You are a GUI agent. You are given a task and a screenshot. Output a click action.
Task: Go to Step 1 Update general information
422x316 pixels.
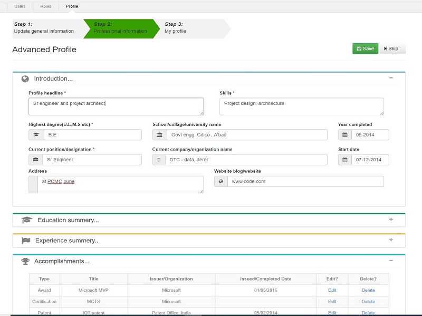(x=45, y=28)
